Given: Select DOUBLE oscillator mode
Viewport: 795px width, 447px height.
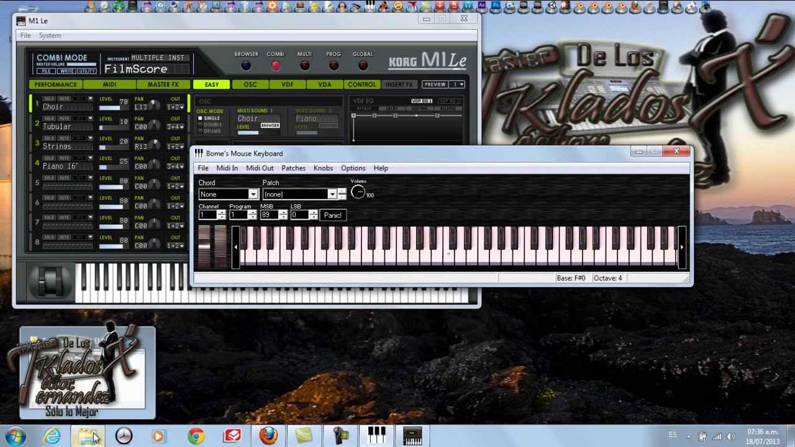Looking at the screenshot, I should point(210,125).
